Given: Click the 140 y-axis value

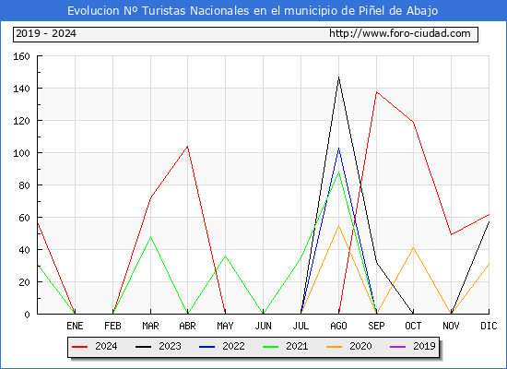Looking at the screenshot, I should [x=21, y=89].
